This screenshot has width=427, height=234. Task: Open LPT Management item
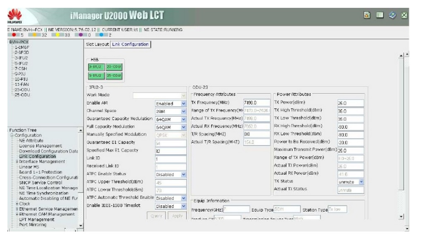point(36,220)
